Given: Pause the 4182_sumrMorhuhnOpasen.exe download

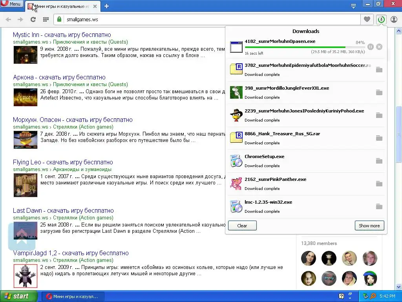Looking at the screenshot, I should [371, 47].
